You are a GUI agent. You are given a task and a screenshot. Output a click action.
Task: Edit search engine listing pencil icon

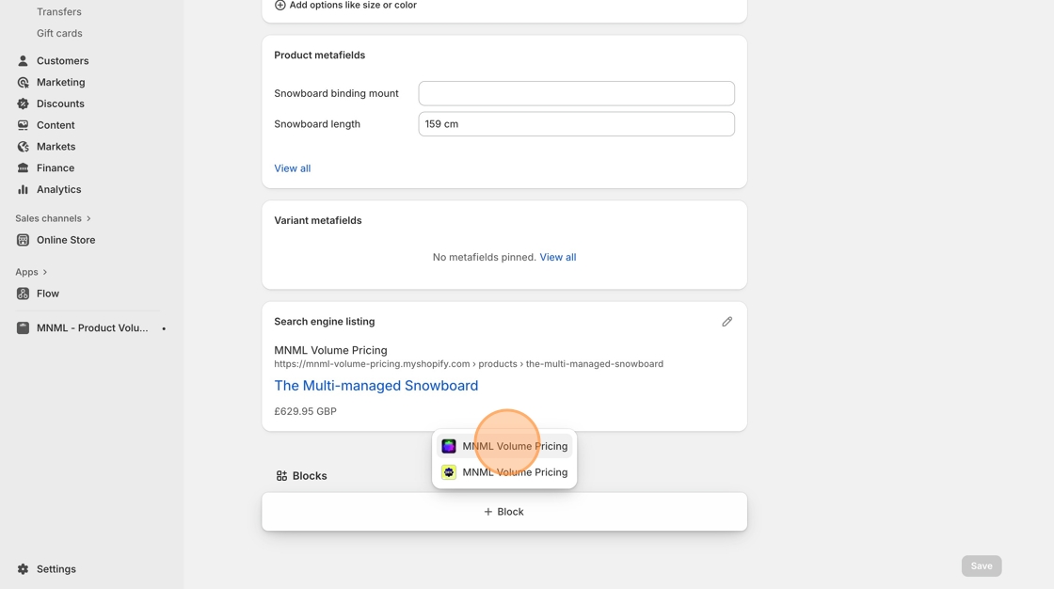(x=727, y=322)
